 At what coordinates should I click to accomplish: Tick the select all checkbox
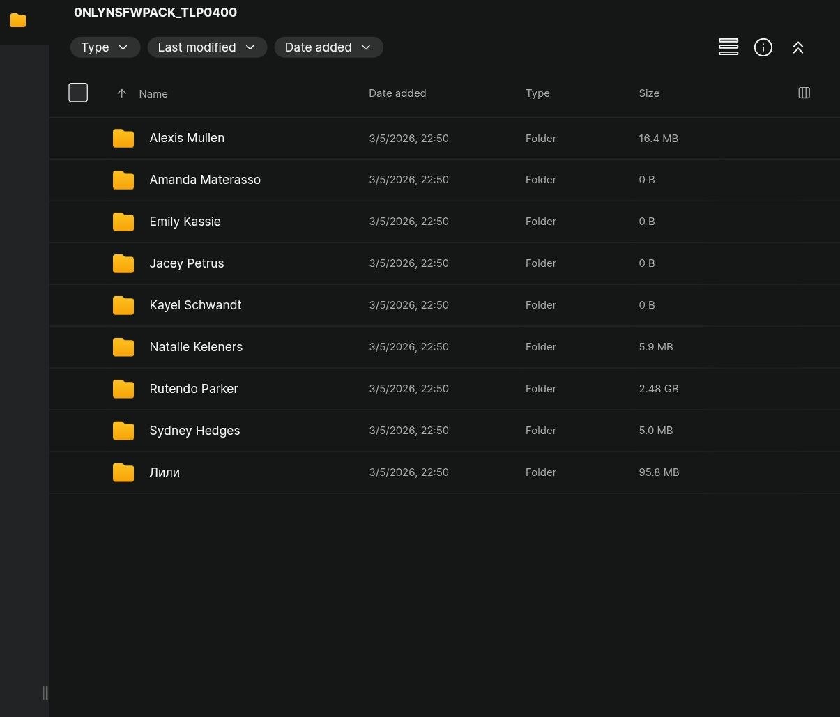[x=78, y=93]
